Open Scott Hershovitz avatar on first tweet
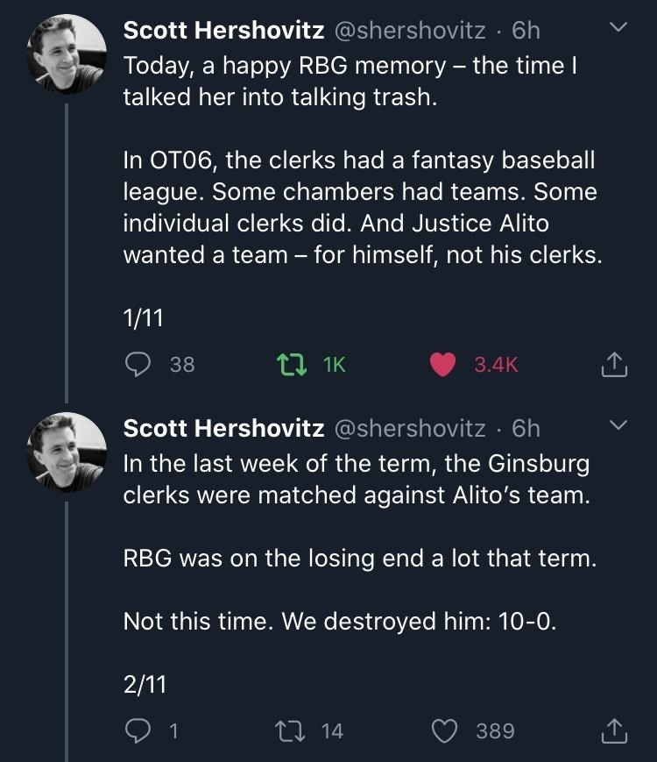Image resolution: width=657 pixels, height=762 pixels. point(68,55)
